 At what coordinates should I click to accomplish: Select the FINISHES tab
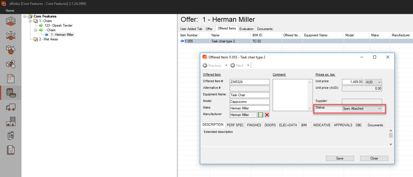254,125
